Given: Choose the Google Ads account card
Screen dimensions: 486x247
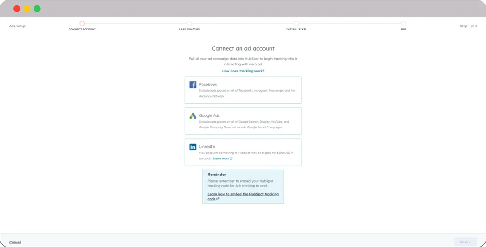Looking at the screenshot, I should click(243, 121).
